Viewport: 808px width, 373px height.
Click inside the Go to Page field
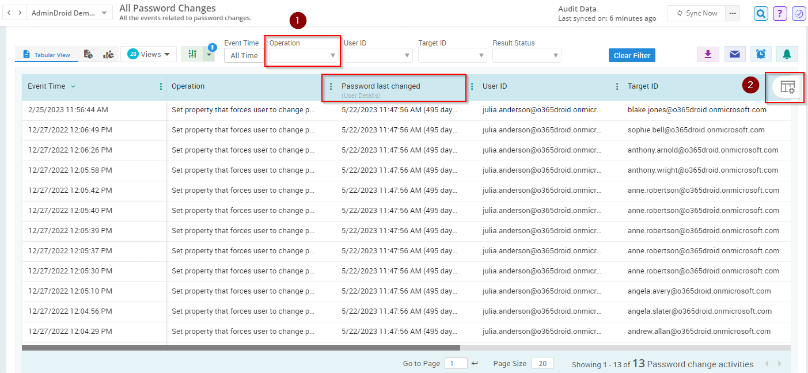[x=455, y=363]
